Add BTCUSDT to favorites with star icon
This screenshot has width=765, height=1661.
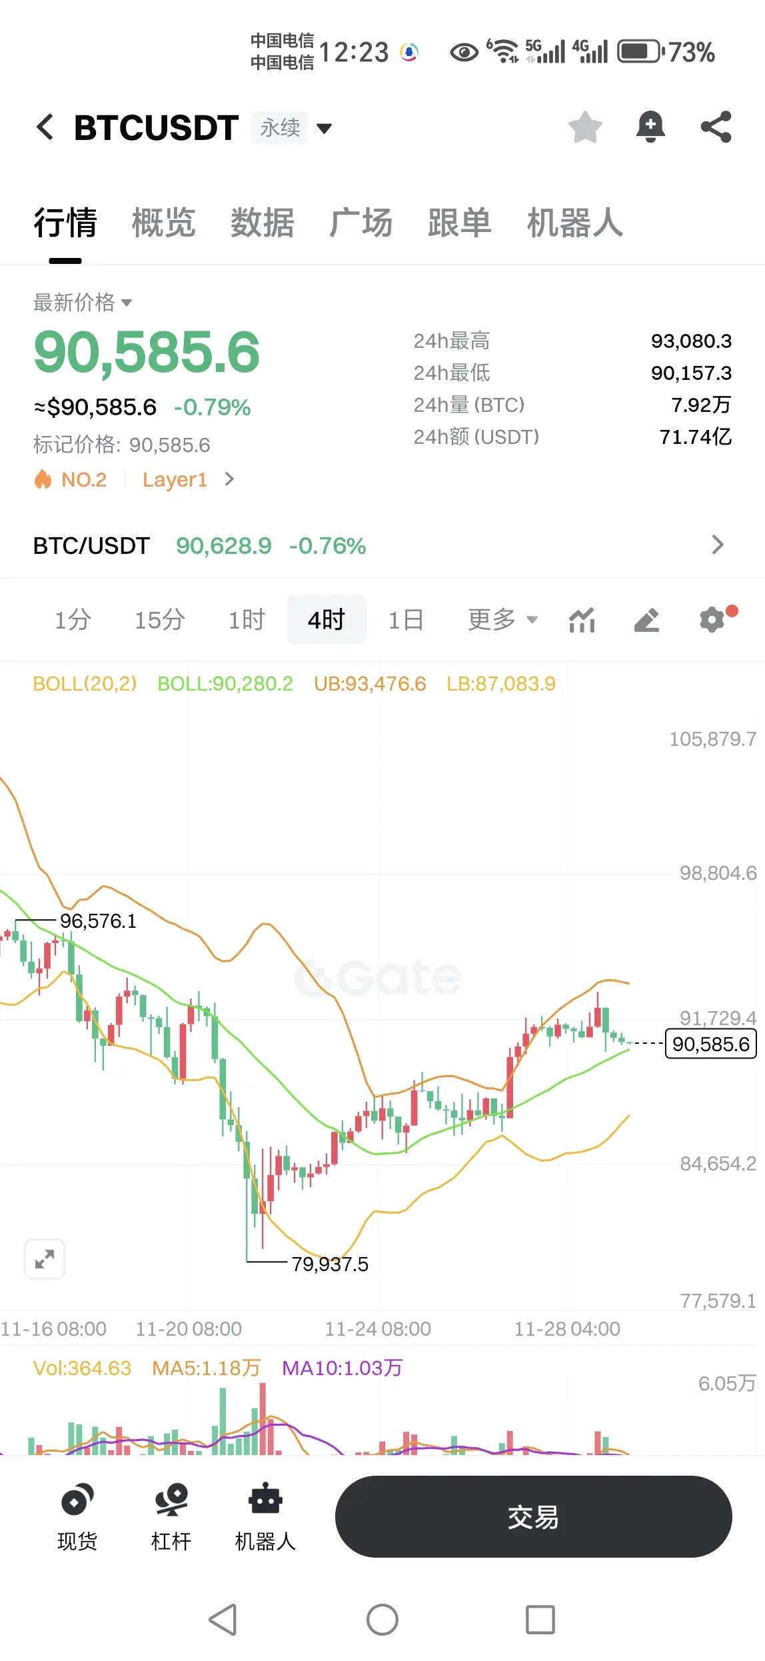pyautogui.click(x=585, y=127)
